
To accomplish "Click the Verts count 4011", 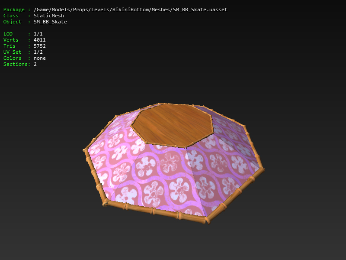I will click(x=40, y=40).
